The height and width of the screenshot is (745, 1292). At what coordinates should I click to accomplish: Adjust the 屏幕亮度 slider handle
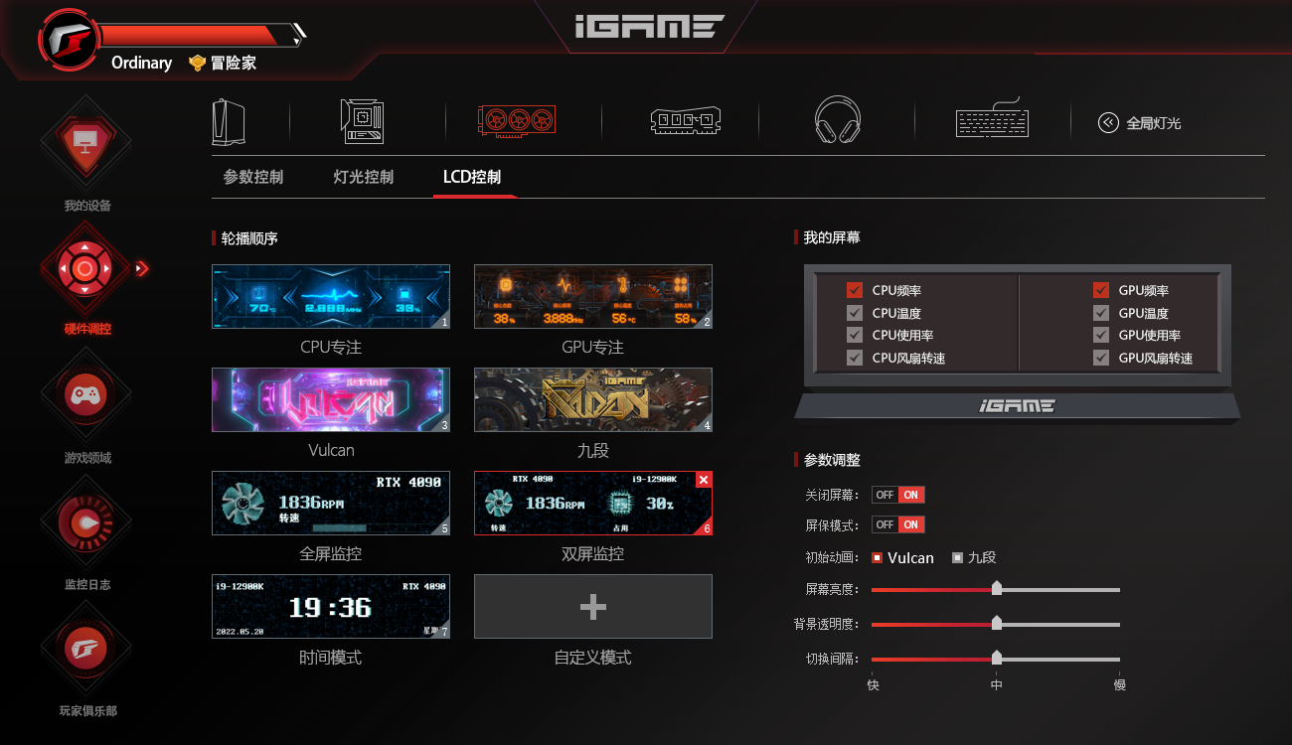point(996,588)
